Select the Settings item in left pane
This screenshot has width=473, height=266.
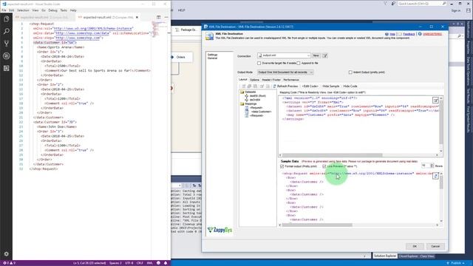(x=212, y=55)
